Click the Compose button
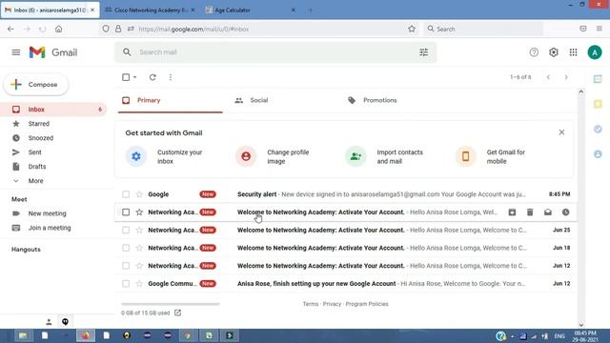 [36, 85]
